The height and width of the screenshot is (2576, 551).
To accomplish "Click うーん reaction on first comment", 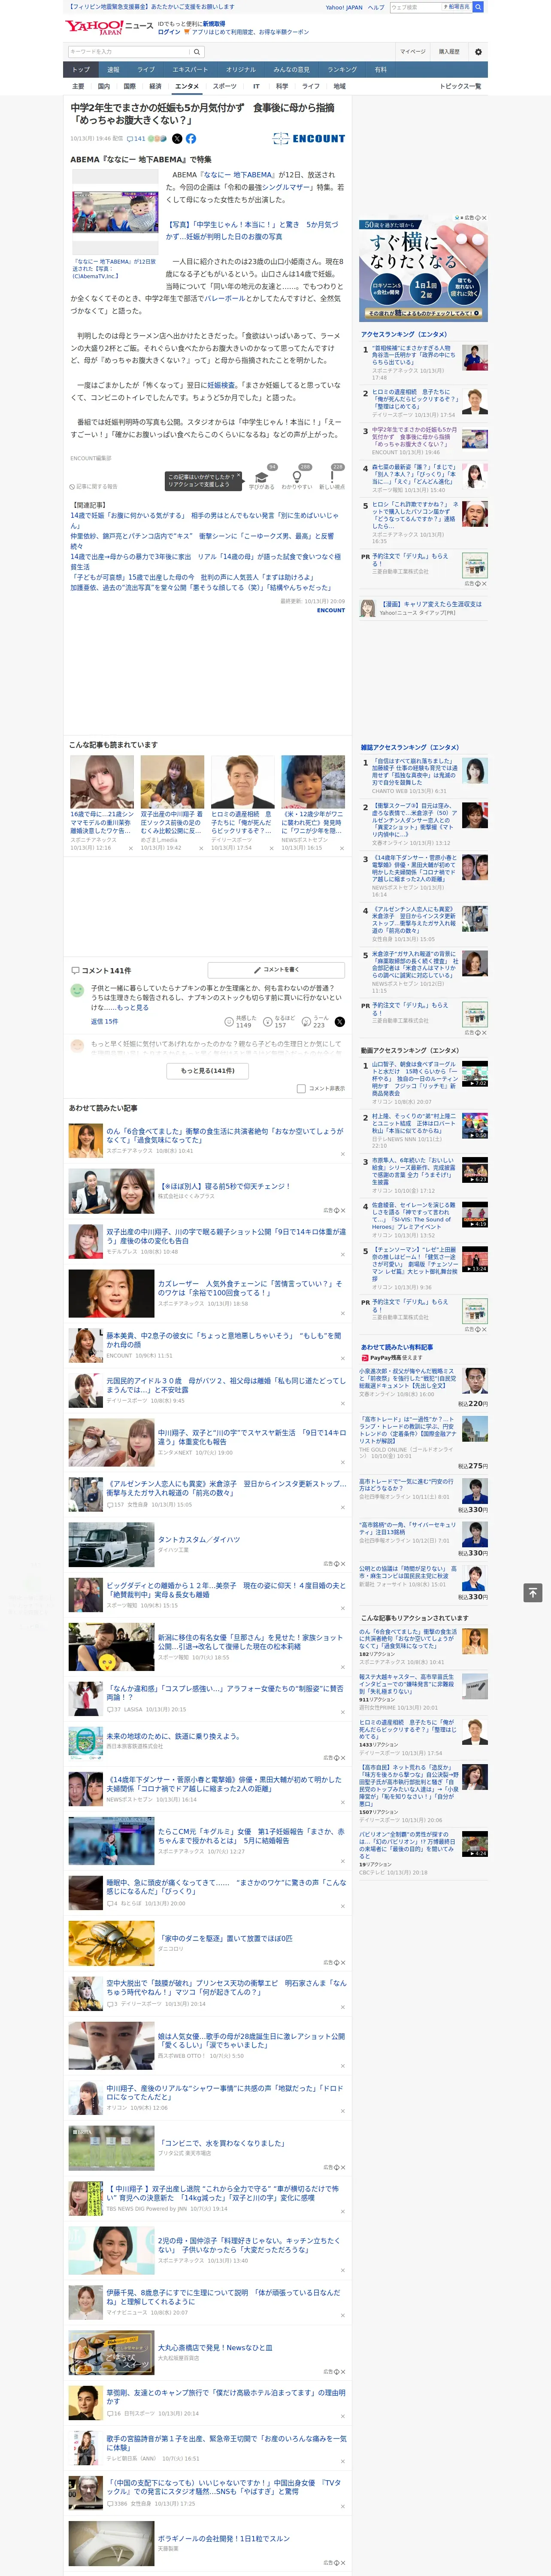I will pos(315,1021).
